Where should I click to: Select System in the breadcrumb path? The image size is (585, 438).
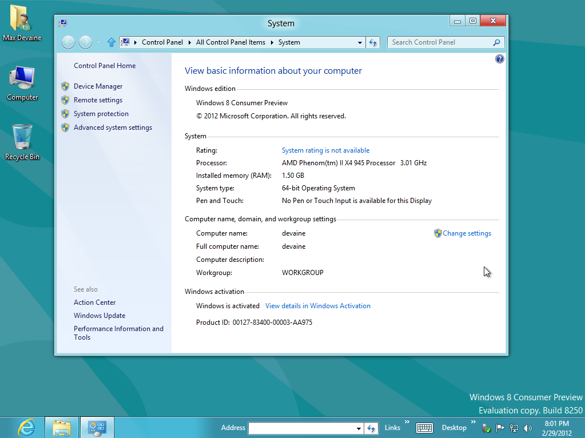[x=289, y=42]
